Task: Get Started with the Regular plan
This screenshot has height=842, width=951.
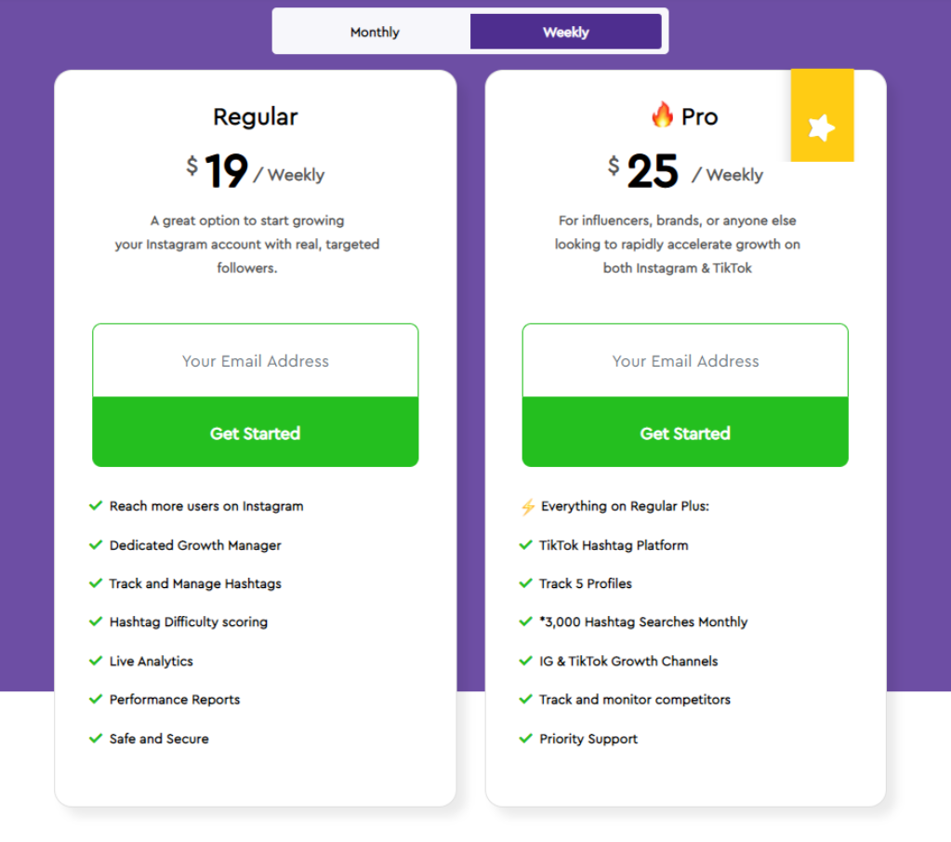Action: (256, 433)
